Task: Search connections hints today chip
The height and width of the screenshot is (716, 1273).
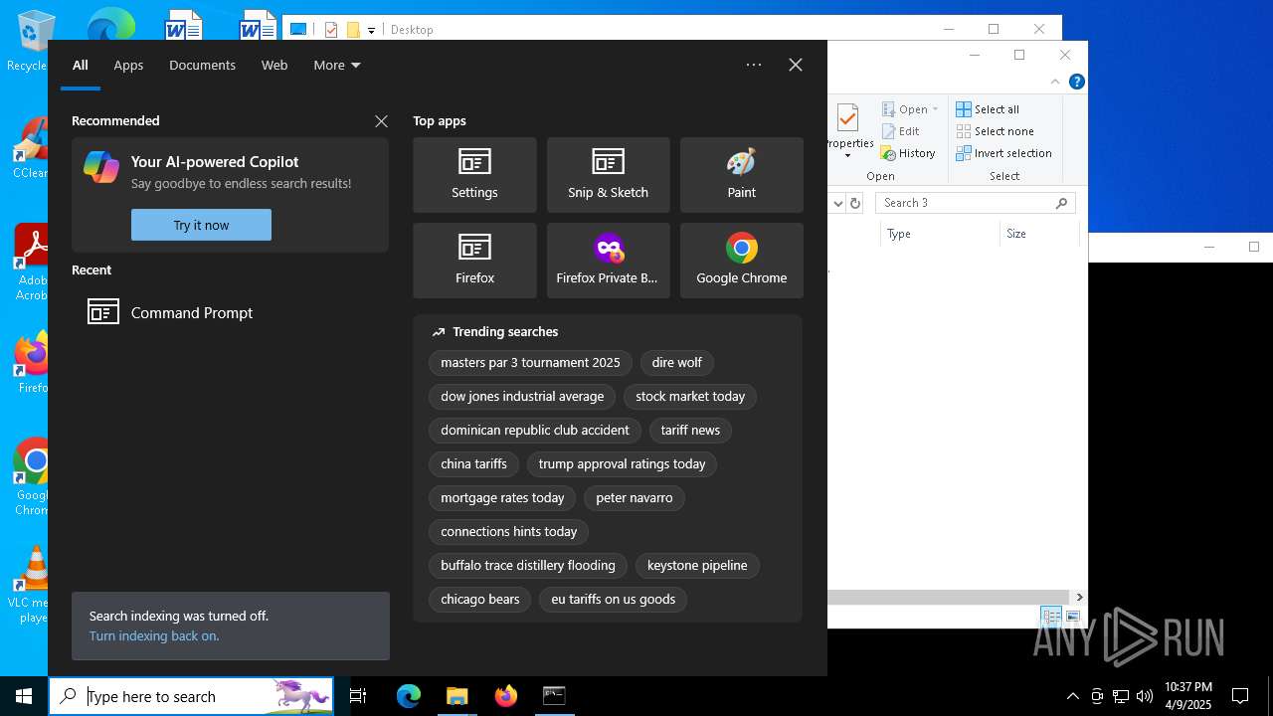Action: (509, 532)
